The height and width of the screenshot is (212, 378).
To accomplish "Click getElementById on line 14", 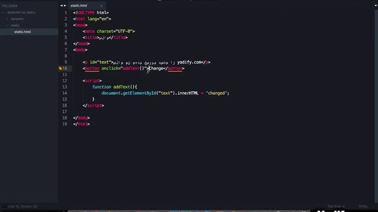I will (x=139, y=93).
